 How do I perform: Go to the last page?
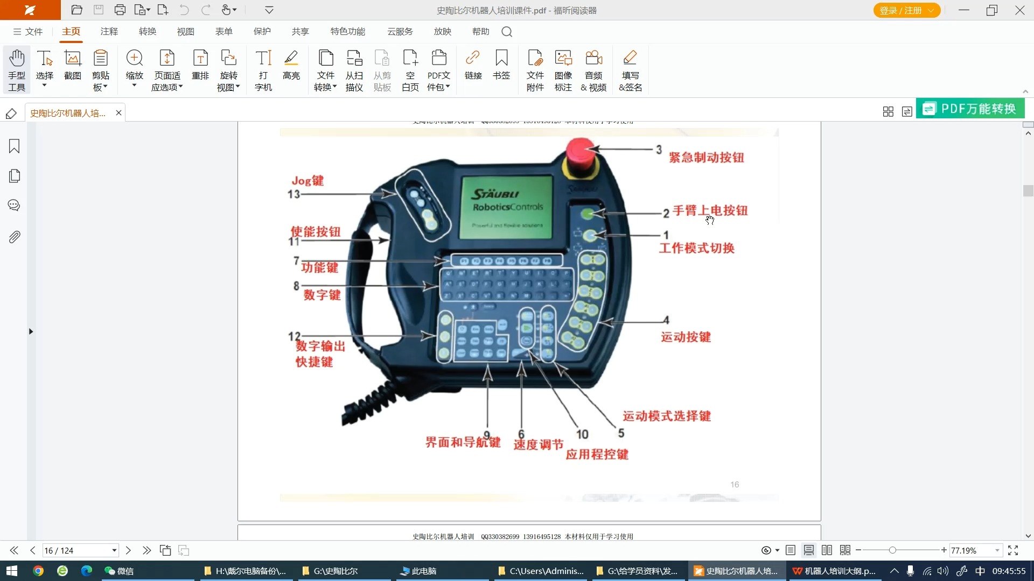coord(146,550)
